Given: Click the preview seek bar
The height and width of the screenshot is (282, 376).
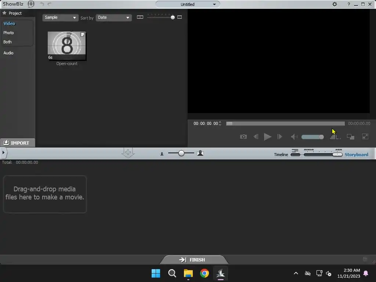Looking at the screenshot, I should coord(285,123).
